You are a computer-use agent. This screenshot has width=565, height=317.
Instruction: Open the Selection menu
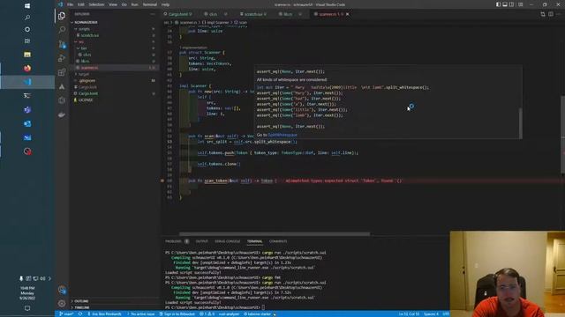coord(96,4)
